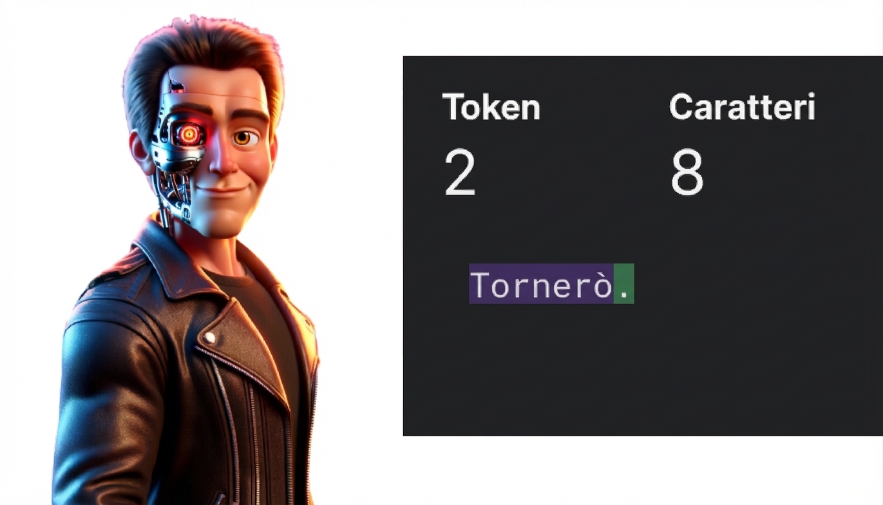
Task: Click the silver snap stud on jacket lapel
Action: pyautogui.click(x=209, y=337)
